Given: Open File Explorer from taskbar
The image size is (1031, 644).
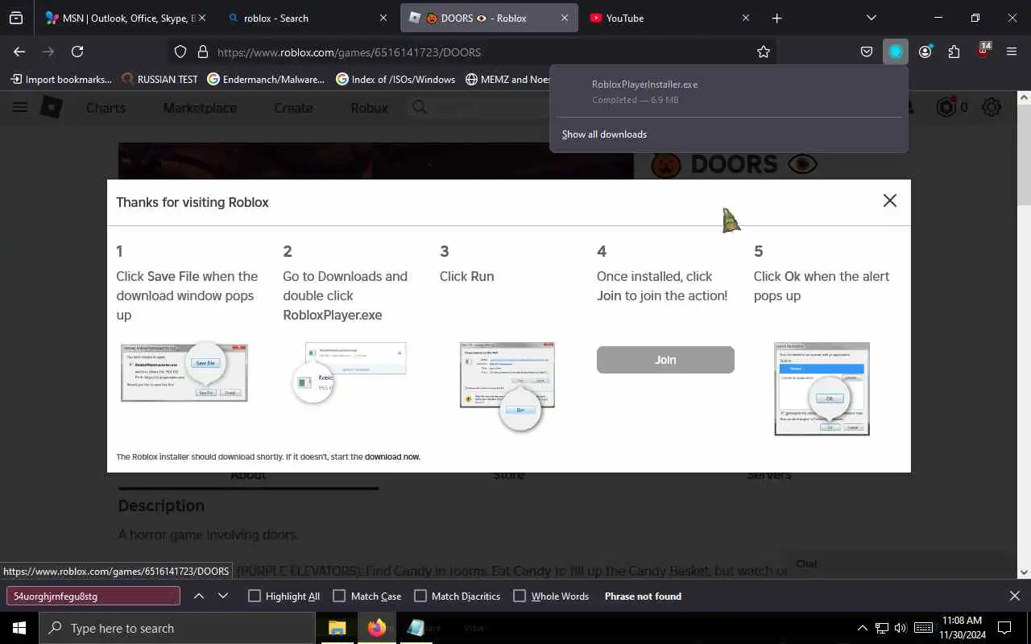Looking at the screenshot, I should [337, 628].
